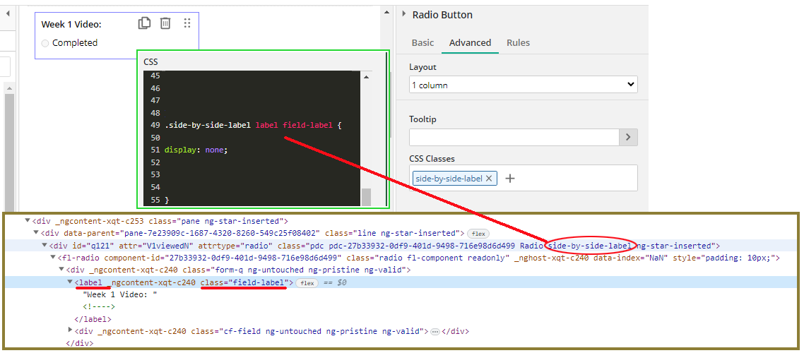Click the Week 1 Video: field label
This screenshot has width=804, height=353.
[x=71, y=24]
